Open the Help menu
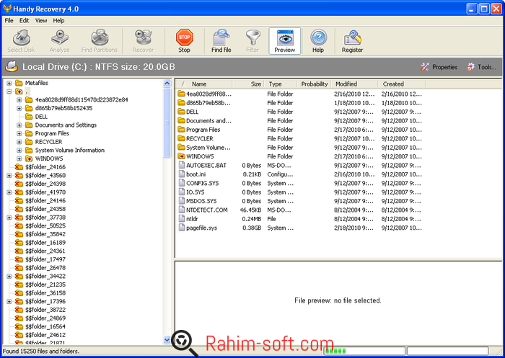 coord(58,21)
